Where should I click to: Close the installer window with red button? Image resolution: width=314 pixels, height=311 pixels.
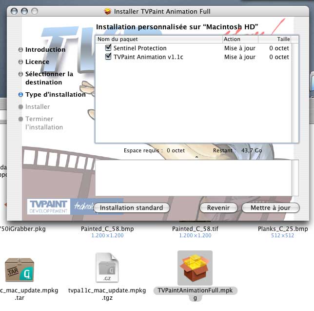14,11
